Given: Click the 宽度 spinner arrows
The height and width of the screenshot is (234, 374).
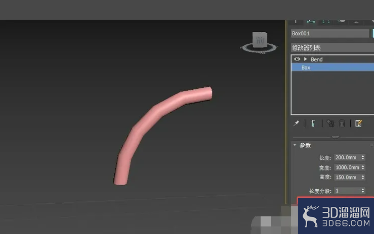Looking at the screenshot, I should point(363,167).
